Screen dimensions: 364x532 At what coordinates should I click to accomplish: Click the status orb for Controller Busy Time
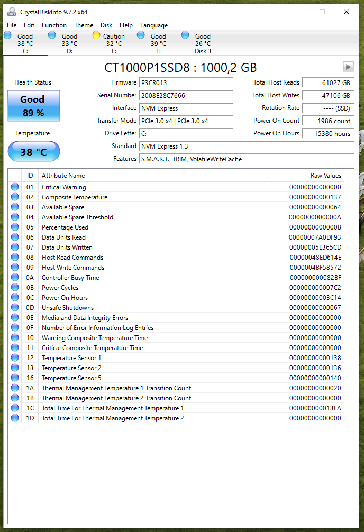pos(15,277)
